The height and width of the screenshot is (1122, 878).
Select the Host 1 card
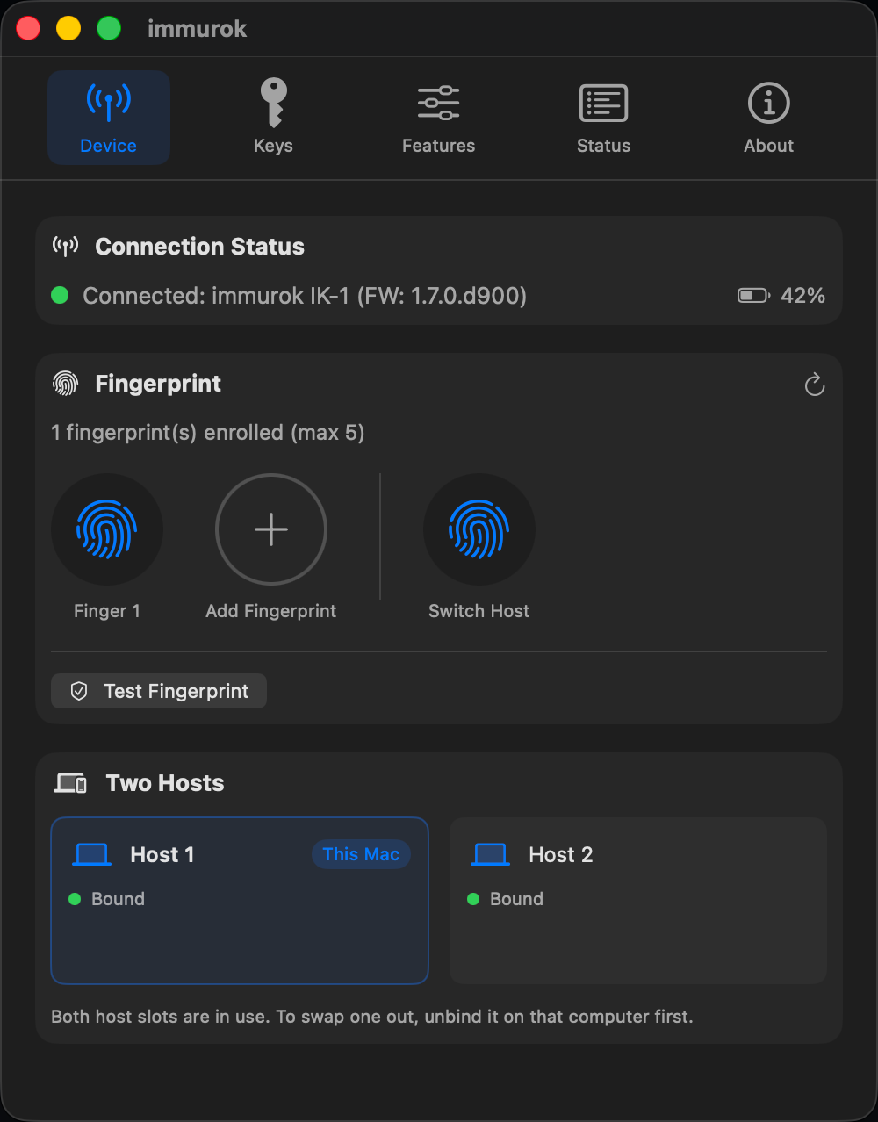click(x=240, y=901)
